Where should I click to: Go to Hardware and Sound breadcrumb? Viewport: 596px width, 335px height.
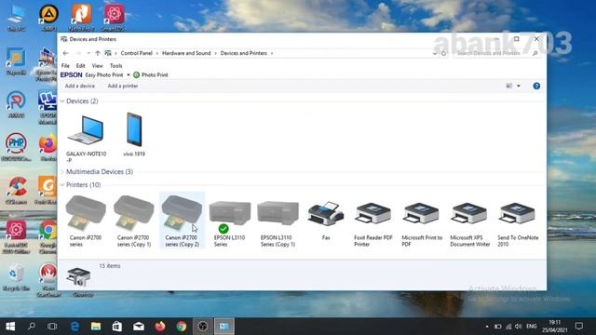coord(186,53)
